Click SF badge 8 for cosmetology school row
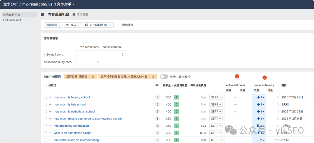Screen dimensions: 314x143 (157, 119)
